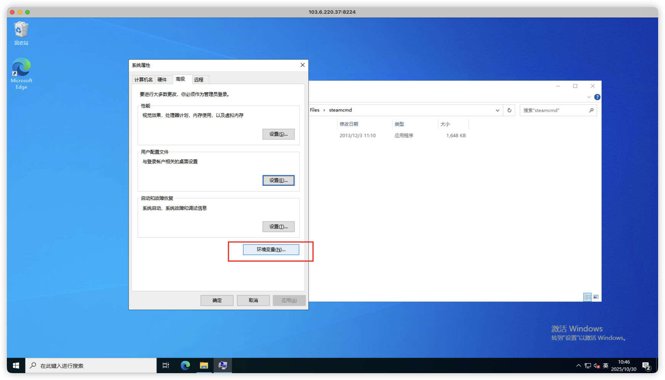Screen dimensions: 665x380
Task: Switch to large icons view in Explorer
Action: (596, 297)
